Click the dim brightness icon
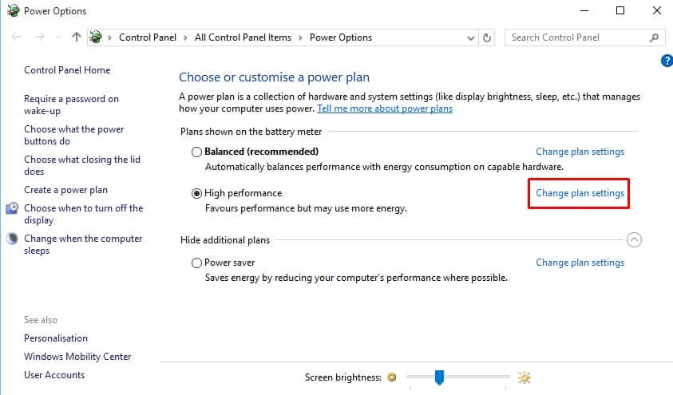This screenshot has width=673, height=395. click(391, 377)
